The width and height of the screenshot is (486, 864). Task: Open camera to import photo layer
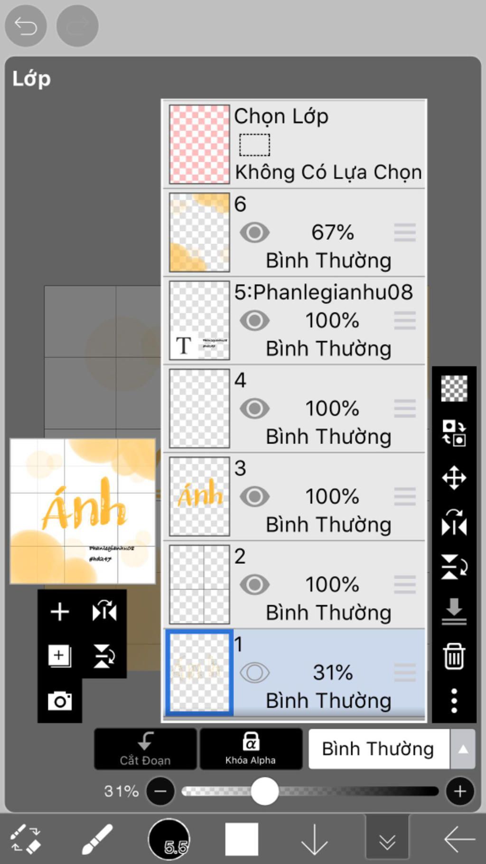pyautogui.click(x=60, y=701)
